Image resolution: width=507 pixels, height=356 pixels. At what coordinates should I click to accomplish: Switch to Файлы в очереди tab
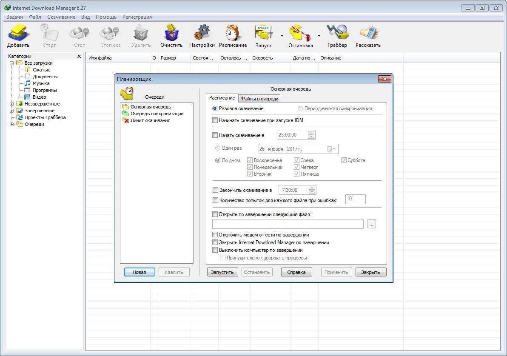point(259,99)
